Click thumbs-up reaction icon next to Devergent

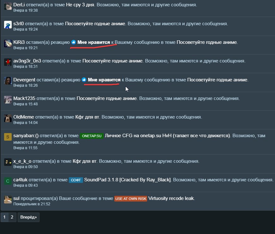[84, 80]
